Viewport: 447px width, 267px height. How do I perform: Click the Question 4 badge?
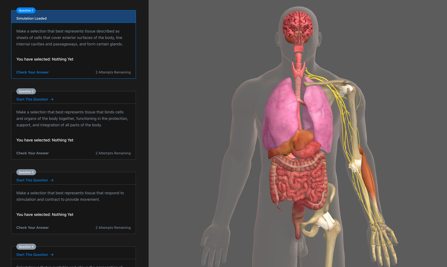(x=26, y=247)
